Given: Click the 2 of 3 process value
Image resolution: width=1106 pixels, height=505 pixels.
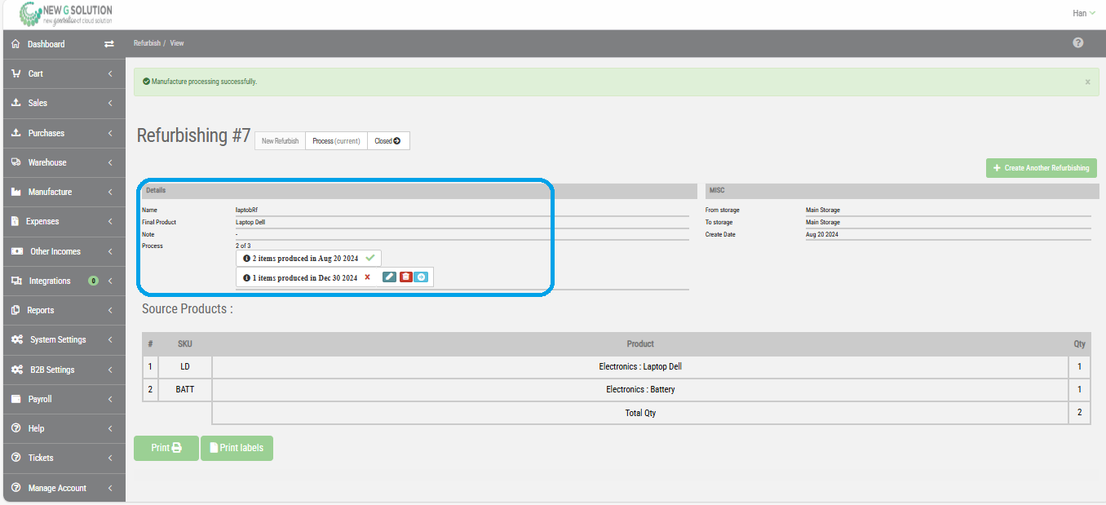Looking at the screenshot, I should point(243,246).
